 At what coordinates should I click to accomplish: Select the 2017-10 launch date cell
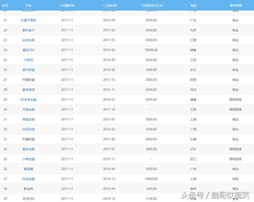[109, 109]
